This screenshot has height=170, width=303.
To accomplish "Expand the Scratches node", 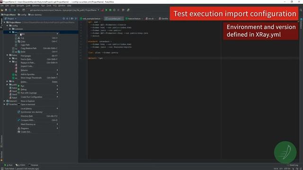I will pyautogui.click(x=4, y=104).
